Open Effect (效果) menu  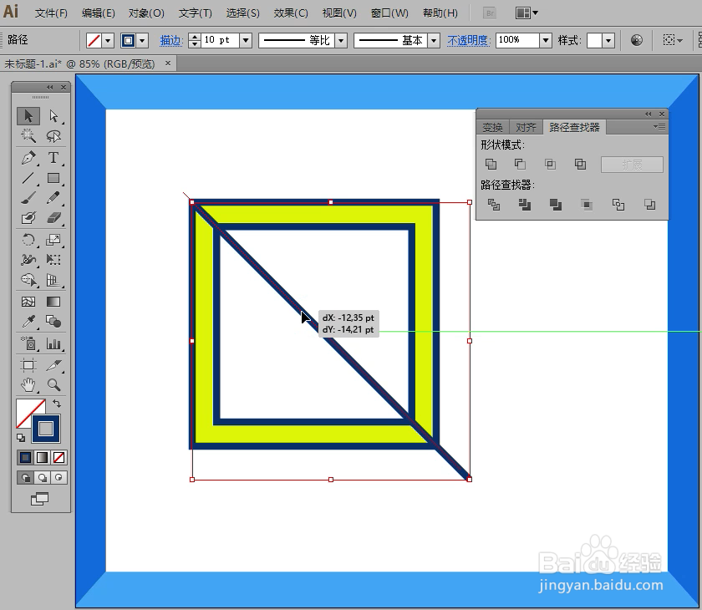pos(291,13)
